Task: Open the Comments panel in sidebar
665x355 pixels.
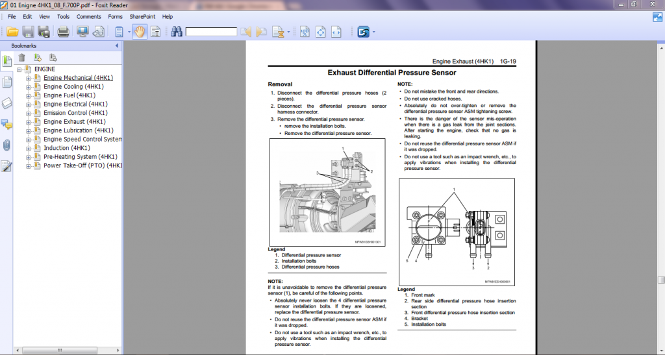Action: (x=6, y=124)
